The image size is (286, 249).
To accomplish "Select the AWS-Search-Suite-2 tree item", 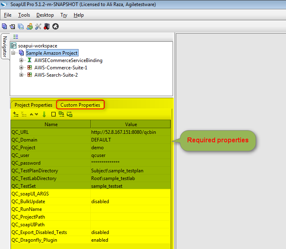I will 55,75.
